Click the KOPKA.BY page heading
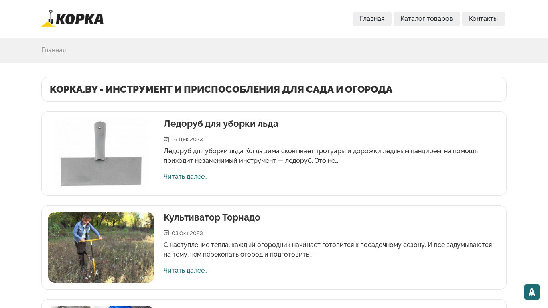This screenshot has width=548, height=308. 221,89
